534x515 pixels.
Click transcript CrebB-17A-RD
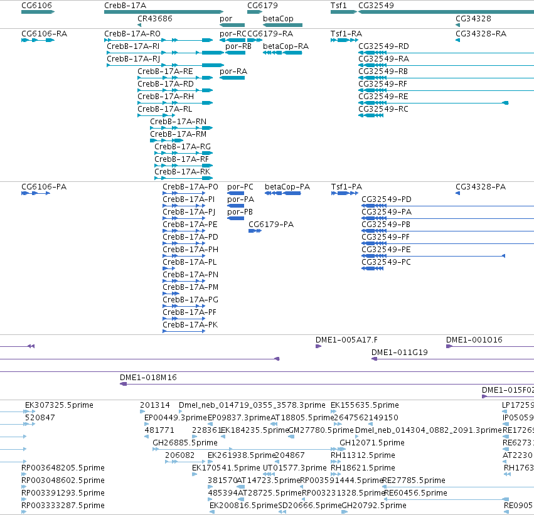tap(175, 90)
